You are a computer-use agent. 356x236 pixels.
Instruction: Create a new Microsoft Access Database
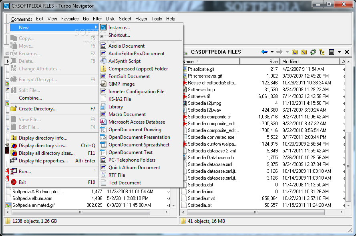[141, 122]
